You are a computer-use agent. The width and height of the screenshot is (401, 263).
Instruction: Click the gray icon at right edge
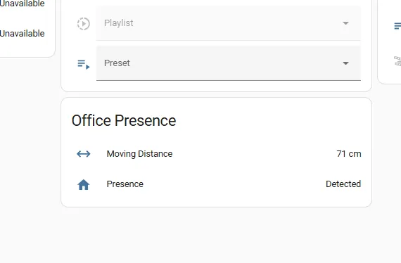397,61
